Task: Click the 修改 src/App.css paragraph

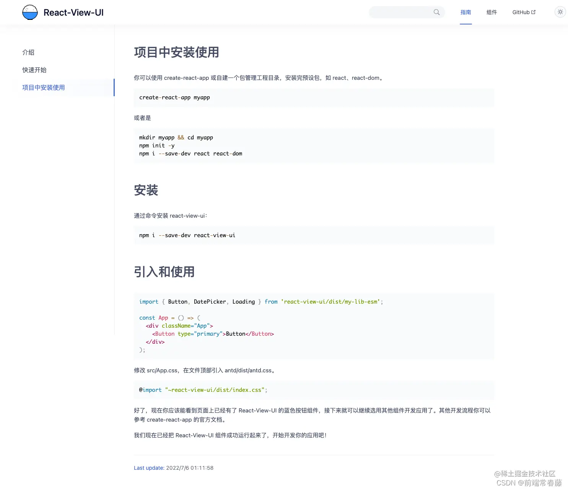Action: click(205, 370)
